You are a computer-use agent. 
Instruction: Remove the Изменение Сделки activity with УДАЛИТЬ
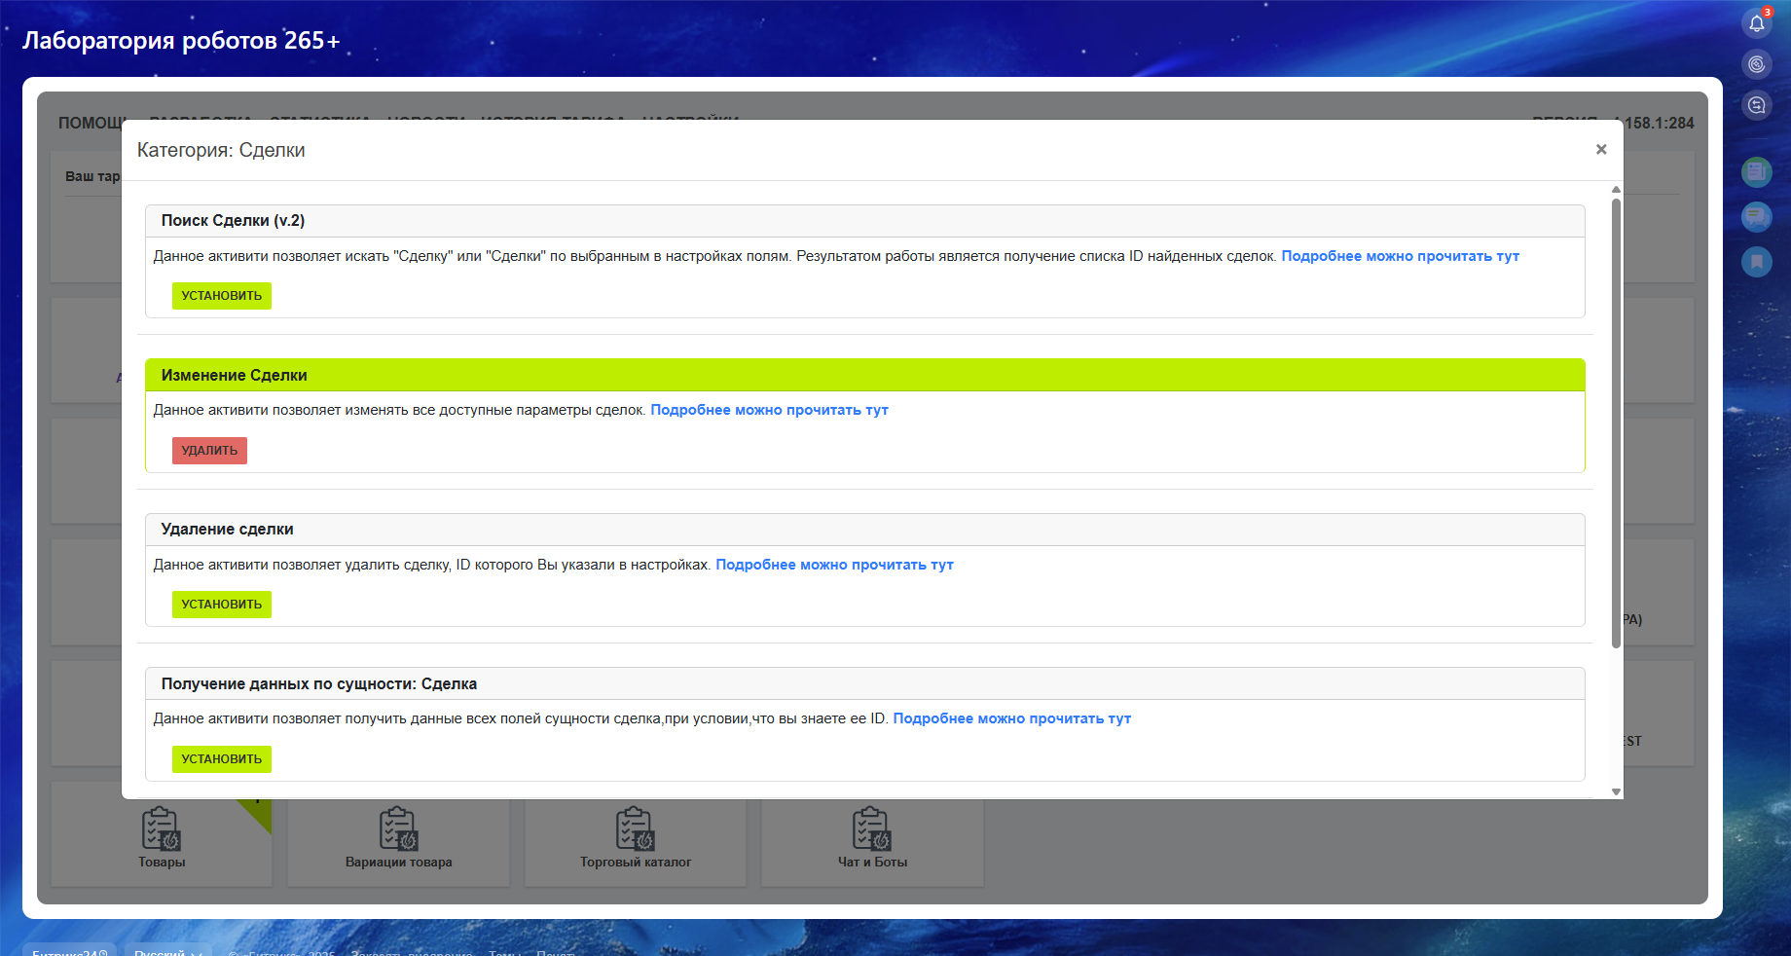(209, 451)
